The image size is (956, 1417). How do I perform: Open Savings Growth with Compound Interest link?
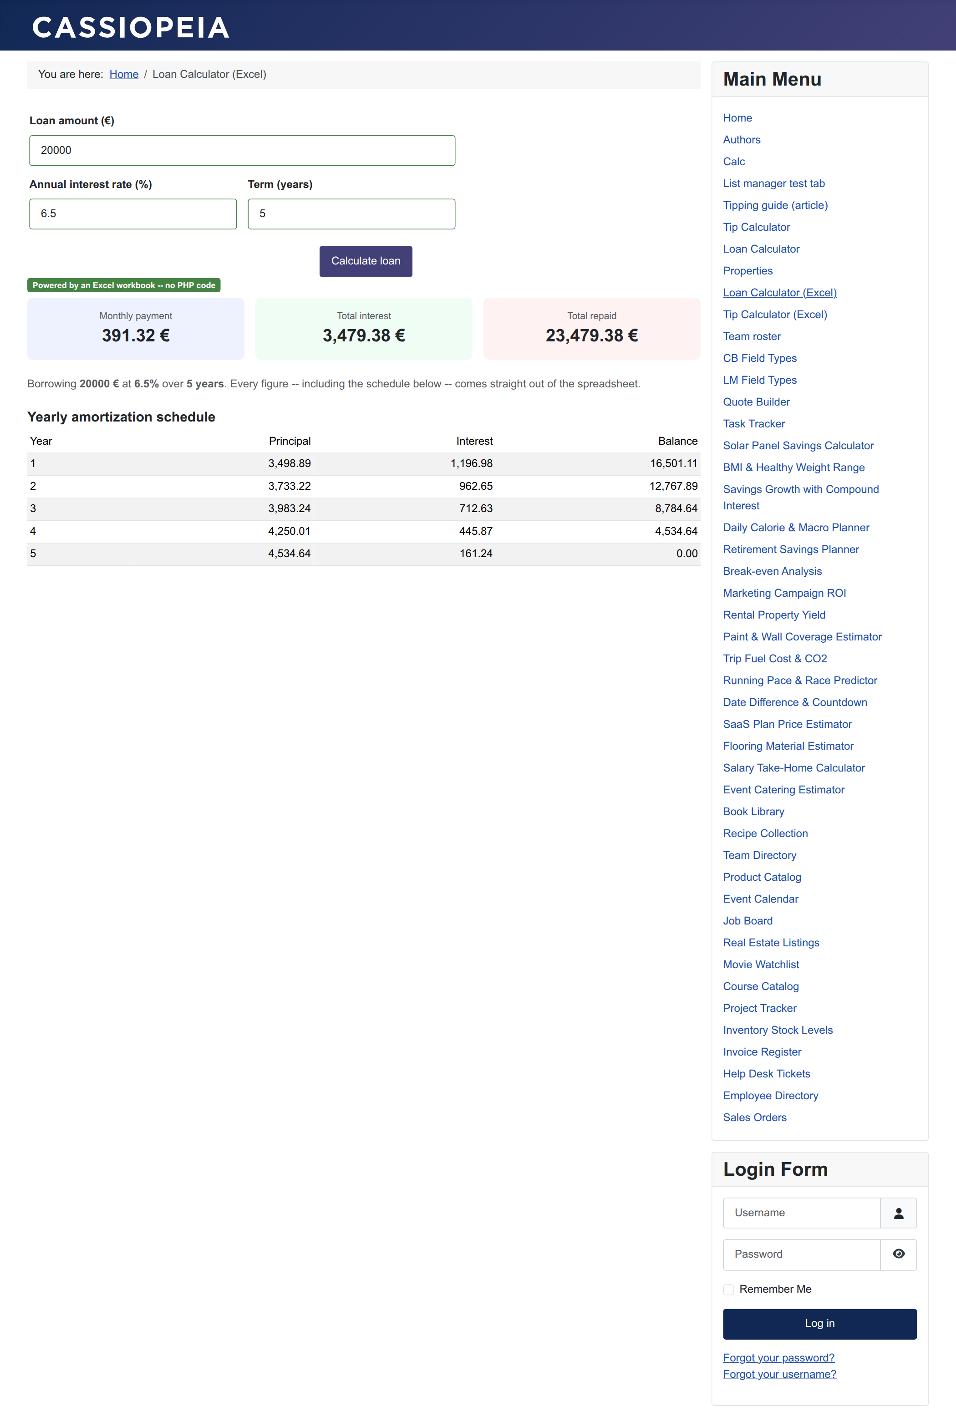click(800, 498)
